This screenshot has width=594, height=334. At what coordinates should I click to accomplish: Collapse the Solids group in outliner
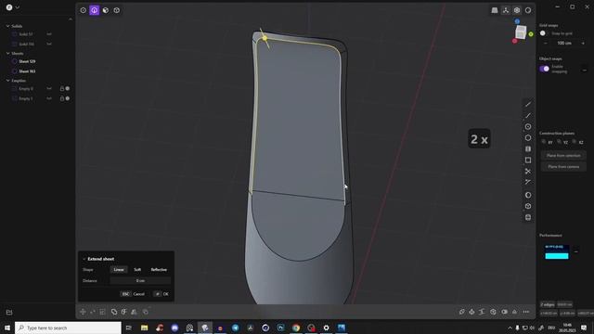click(8, 26)
